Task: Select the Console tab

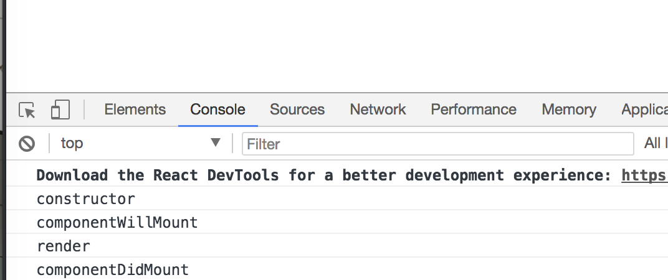Action: [217, 110]
